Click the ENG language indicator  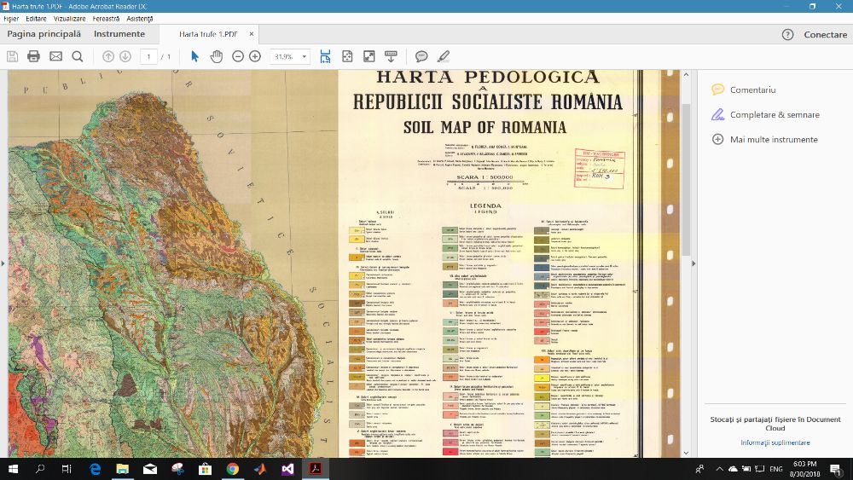coord(776,469)
